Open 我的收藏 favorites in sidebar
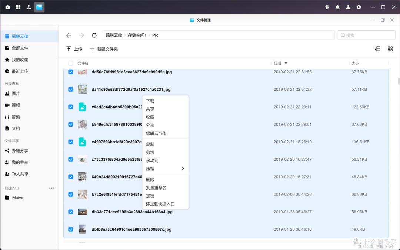 tap(29, 60)
